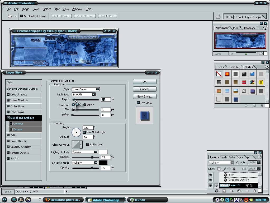The width and height of the screenshot is (270, 203).
Task: Apply the yellow gold bevel style preset
Action: coord(261,82)
